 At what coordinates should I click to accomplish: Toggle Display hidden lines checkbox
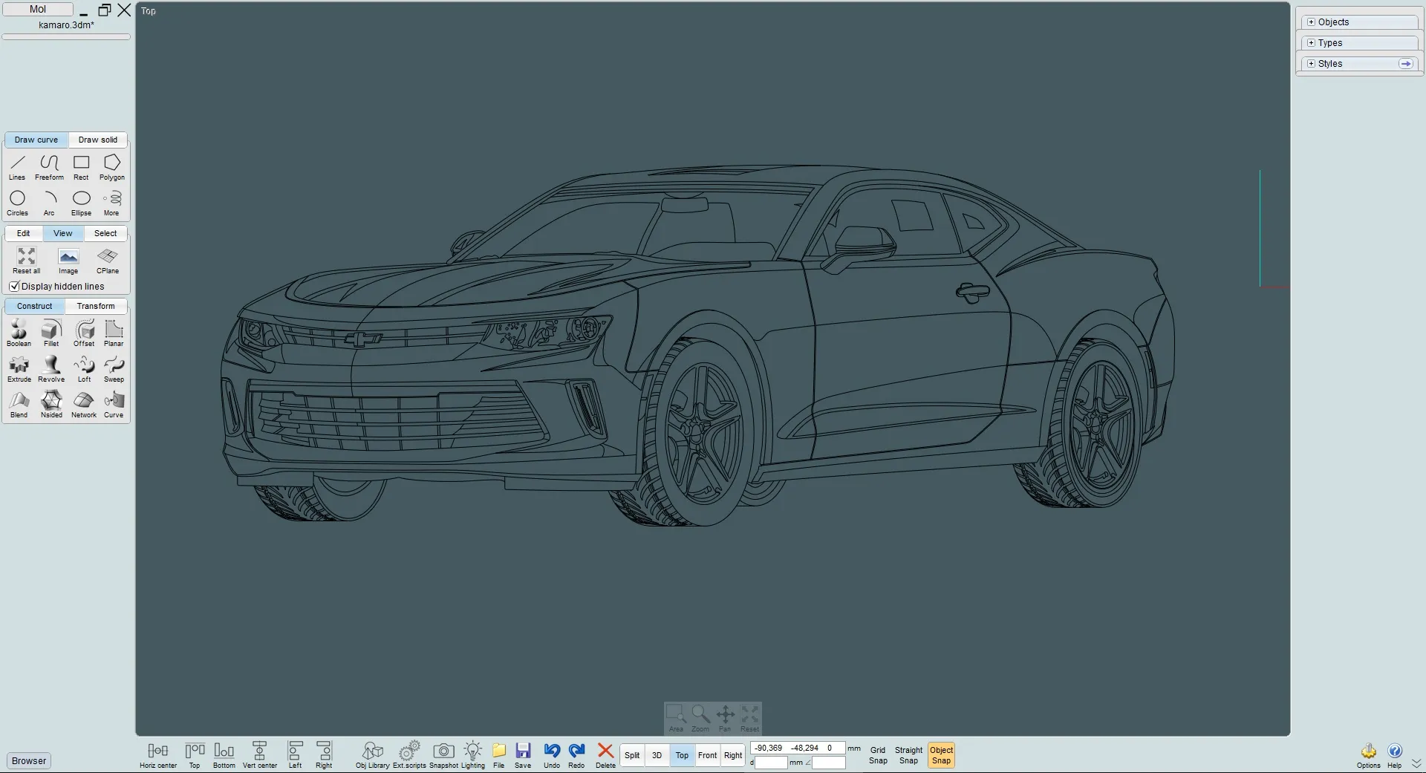pos(14,287)
